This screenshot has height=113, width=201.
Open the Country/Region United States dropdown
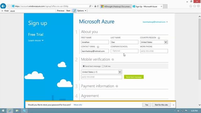pos(154,42)
